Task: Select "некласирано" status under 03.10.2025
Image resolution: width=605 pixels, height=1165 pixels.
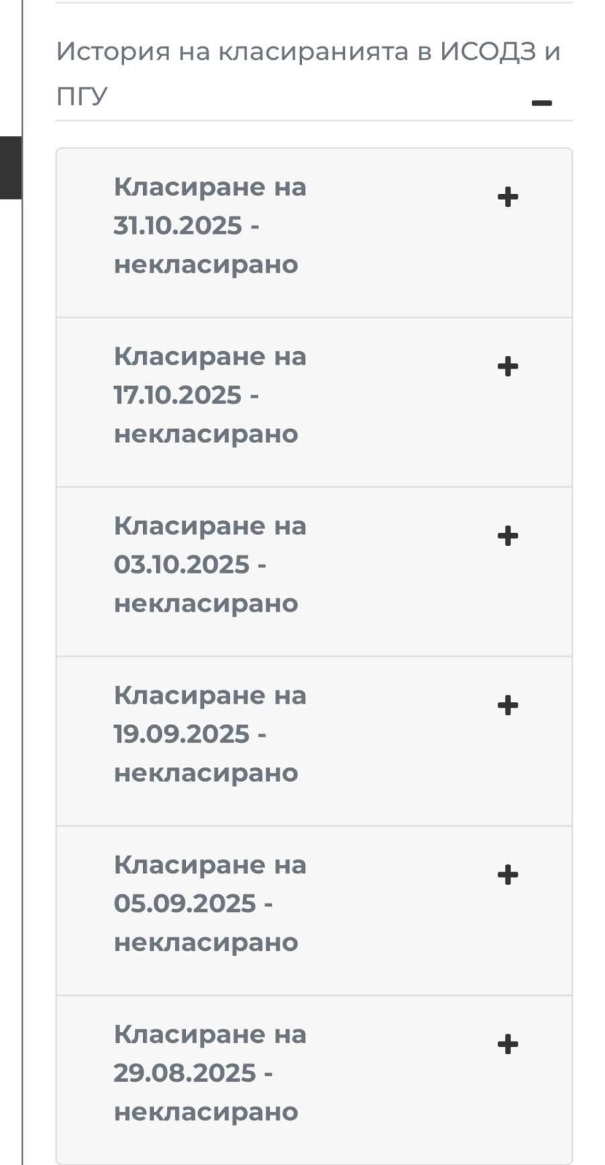Action: click(205, 604)
